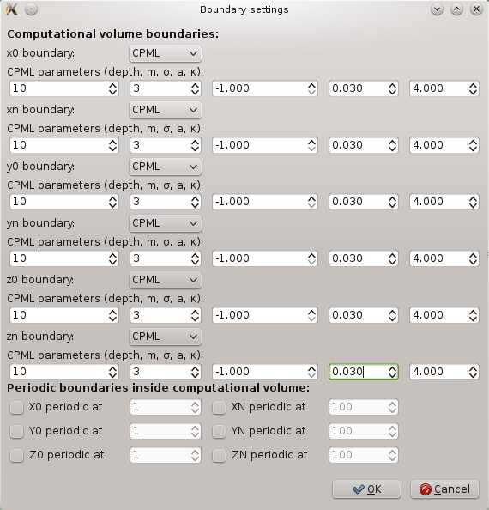Increase the x0 boundary CPML depth spinner
This screenshot has width=489, height=510.
pos(112,85)
